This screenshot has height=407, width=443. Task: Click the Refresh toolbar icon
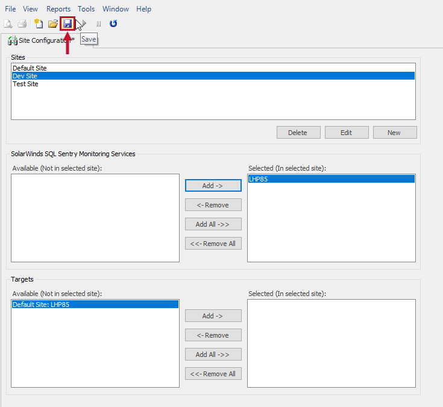113,24
